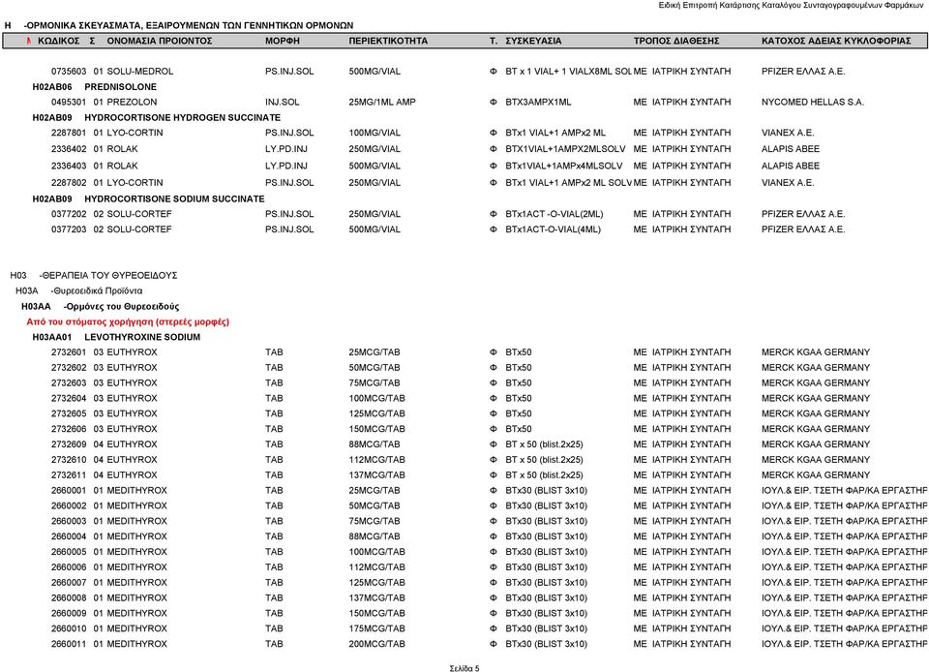Image resolution: width=929 pixels, height=672 pixels.
Task: Select code 2660010 MEDITHYROX row
Action: pos(490,629)
